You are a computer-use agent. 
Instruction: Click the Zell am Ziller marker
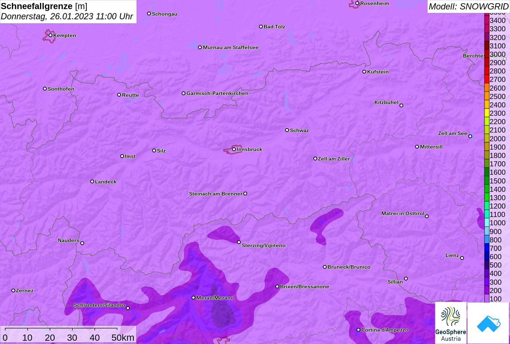tap(315, 159)
